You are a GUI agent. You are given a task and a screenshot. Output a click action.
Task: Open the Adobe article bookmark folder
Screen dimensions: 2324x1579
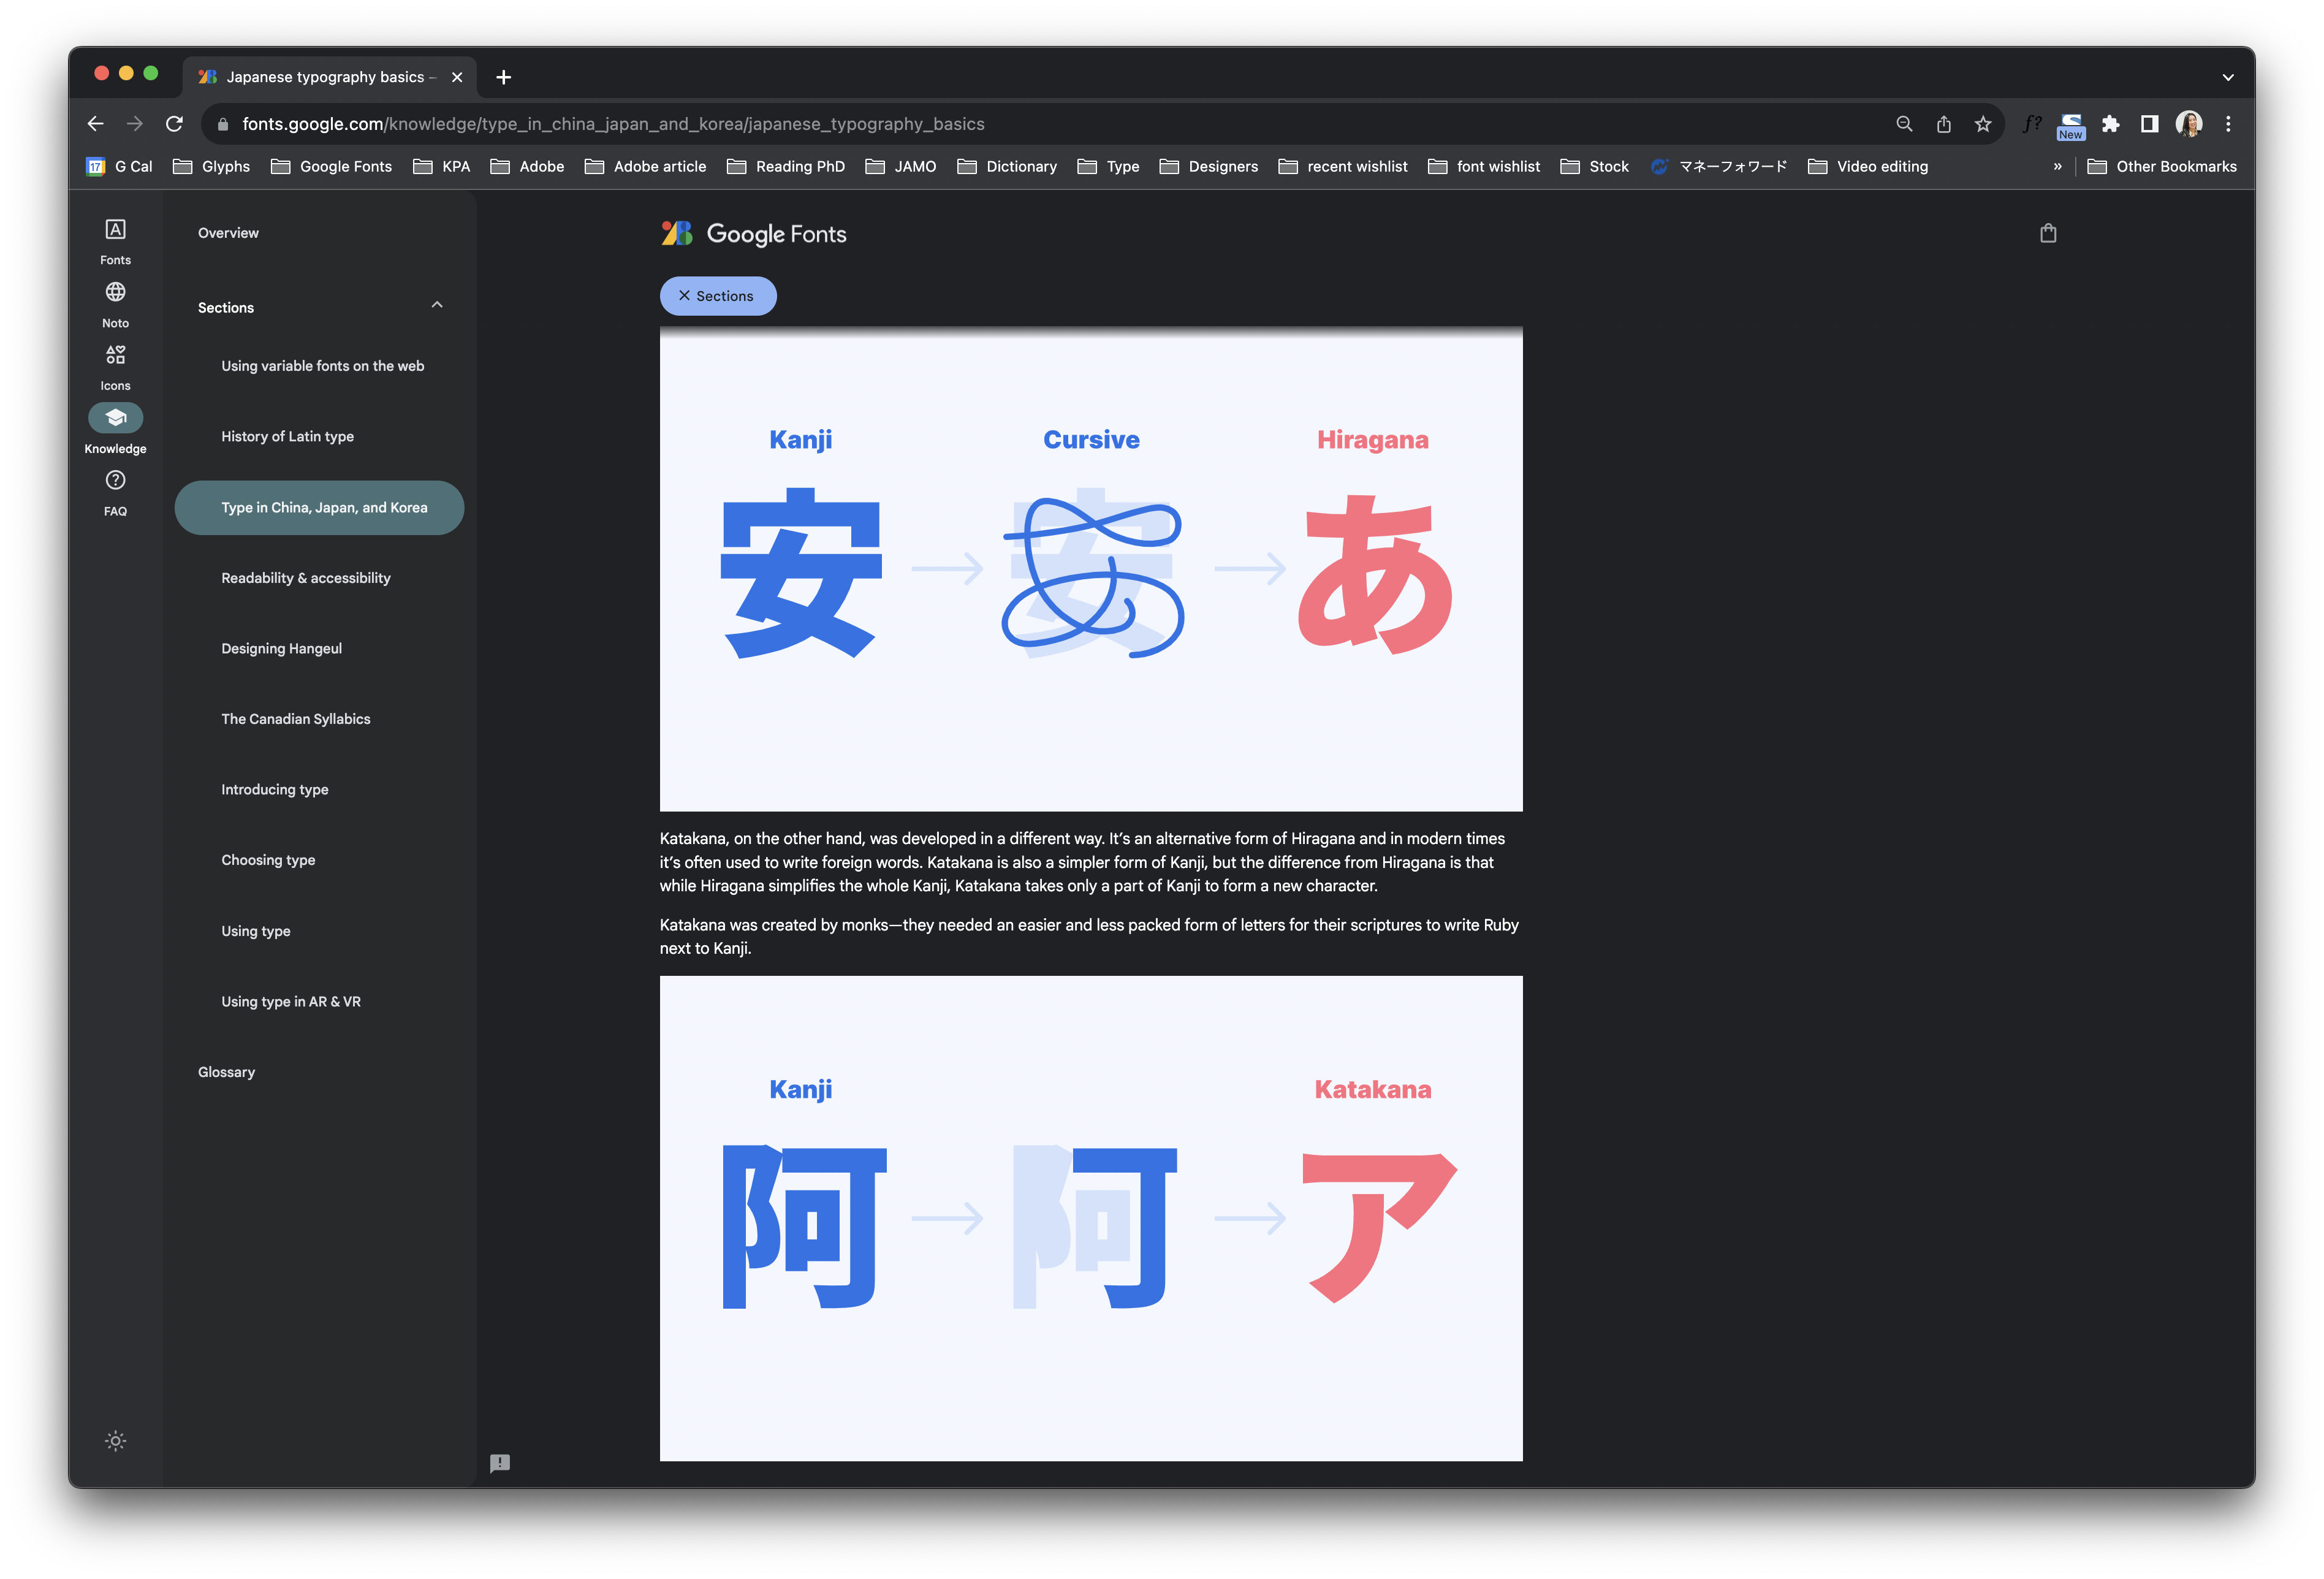click(x=646, y=166)
